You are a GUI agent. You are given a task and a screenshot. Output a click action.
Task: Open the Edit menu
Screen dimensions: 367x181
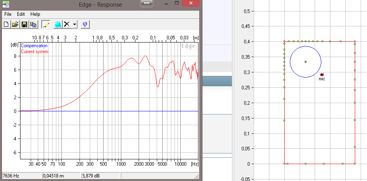21,14
